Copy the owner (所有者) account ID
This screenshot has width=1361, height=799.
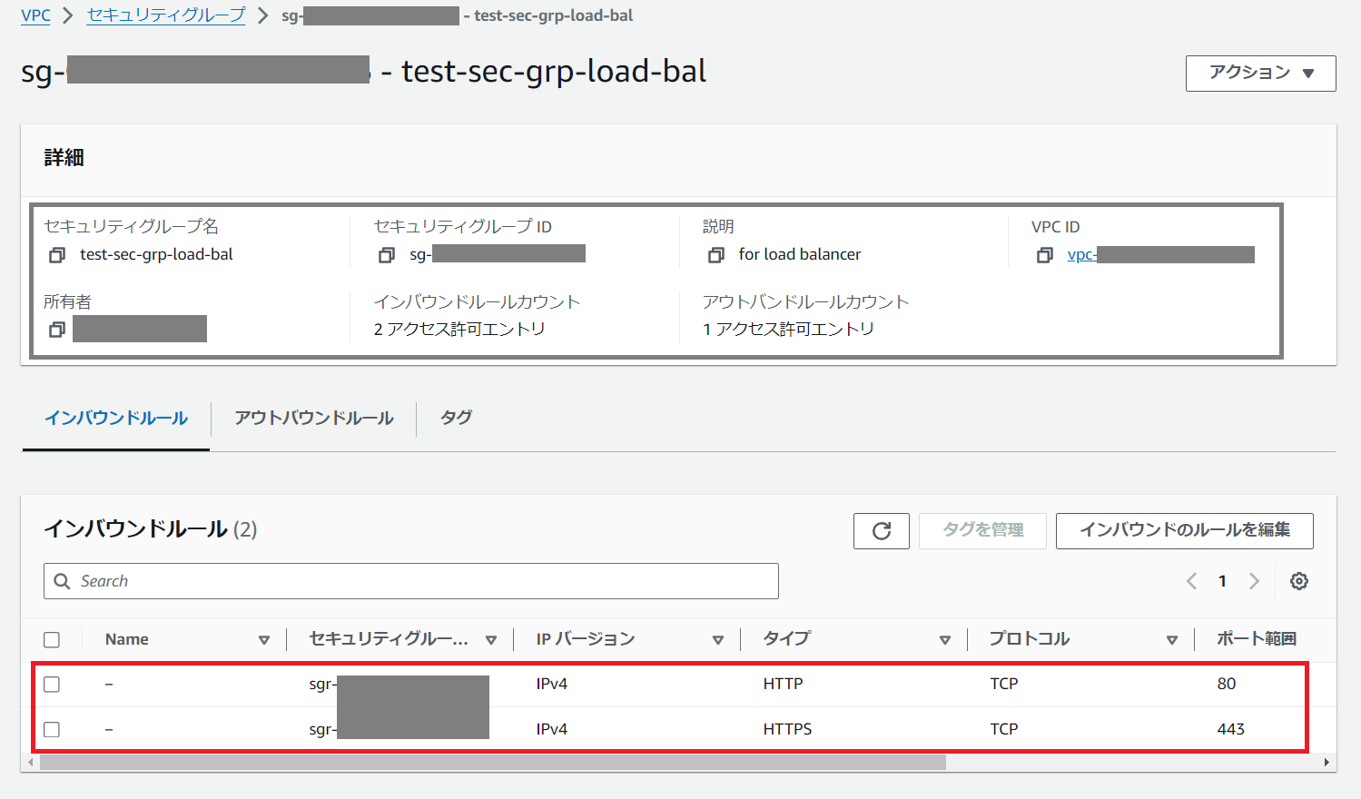[57, 330]
